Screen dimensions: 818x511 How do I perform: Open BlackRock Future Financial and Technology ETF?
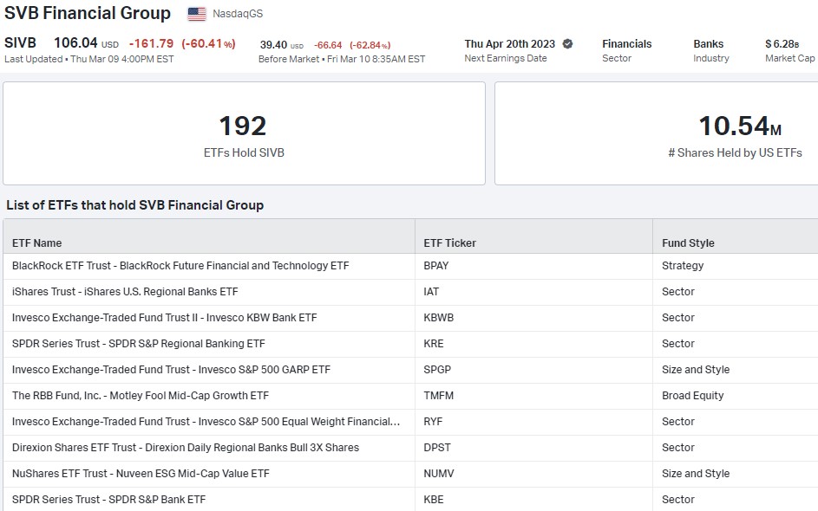[x=180, y=266]
